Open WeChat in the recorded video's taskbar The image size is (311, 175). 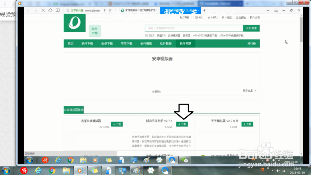184,160
